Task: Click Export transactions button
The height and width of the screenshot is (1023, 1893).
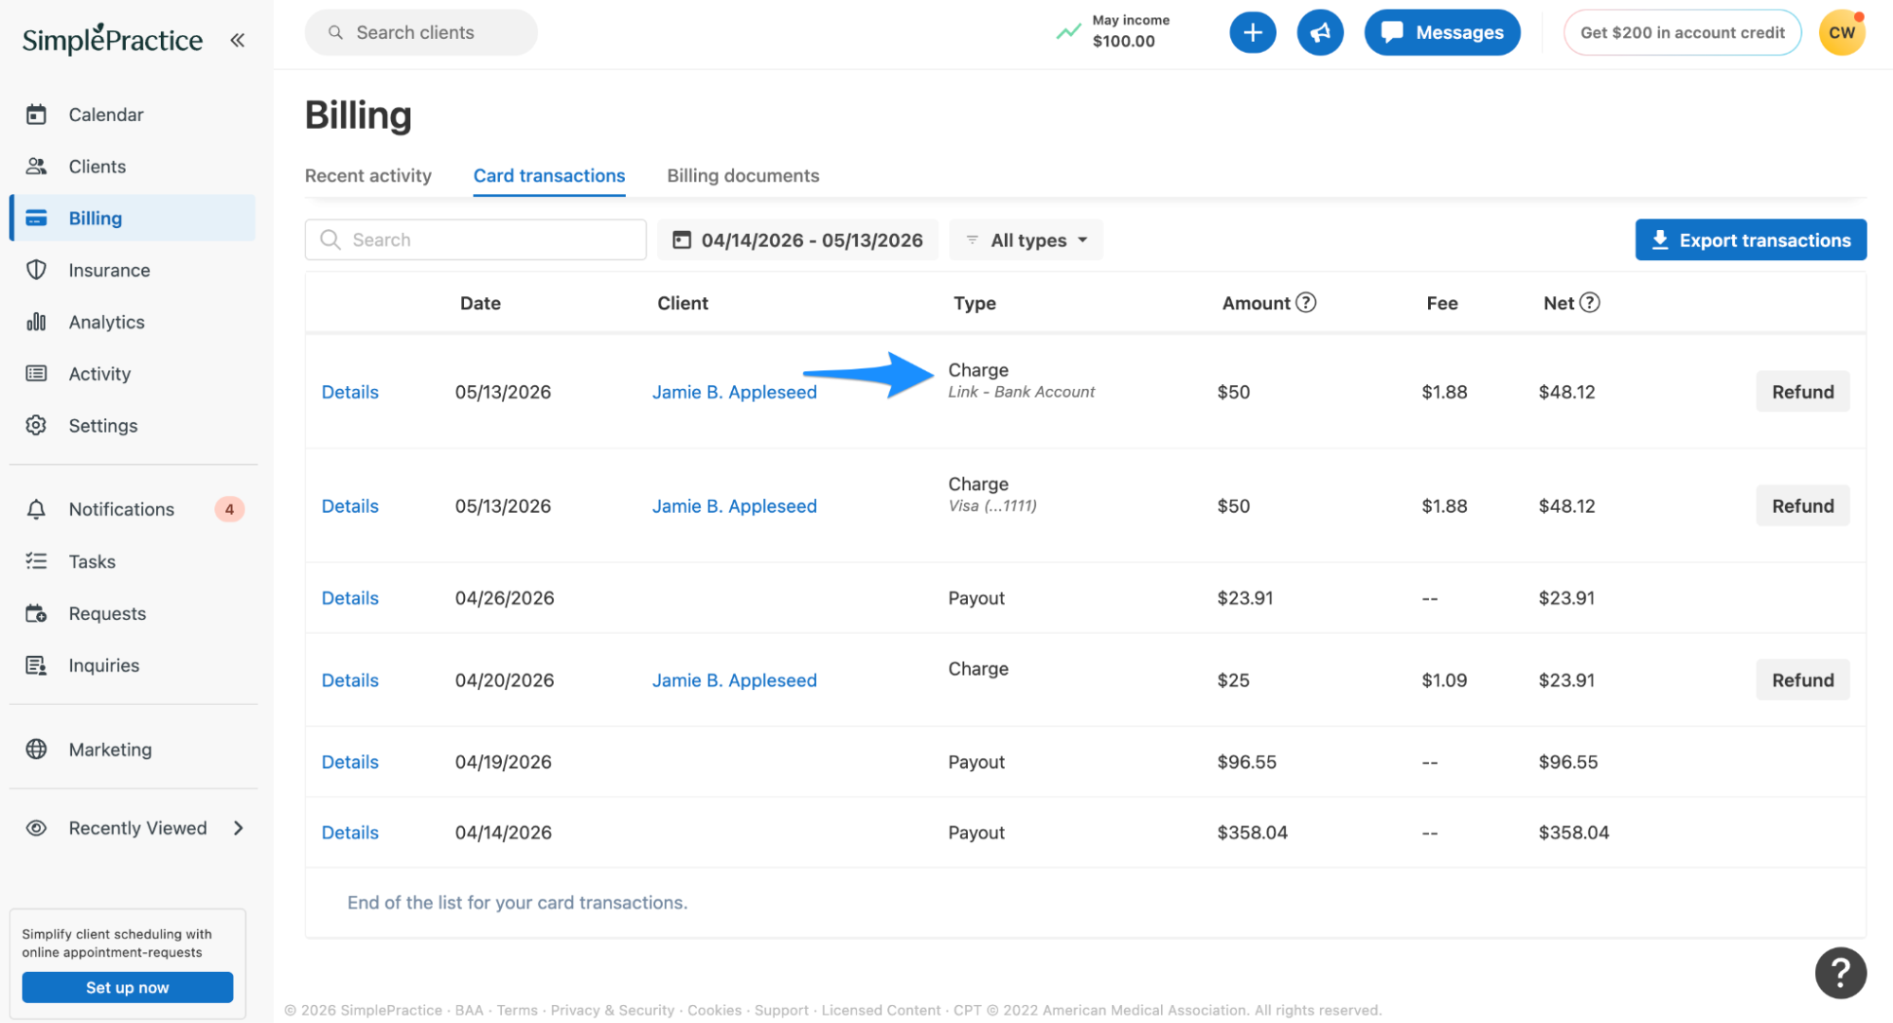Action: 1751,240
